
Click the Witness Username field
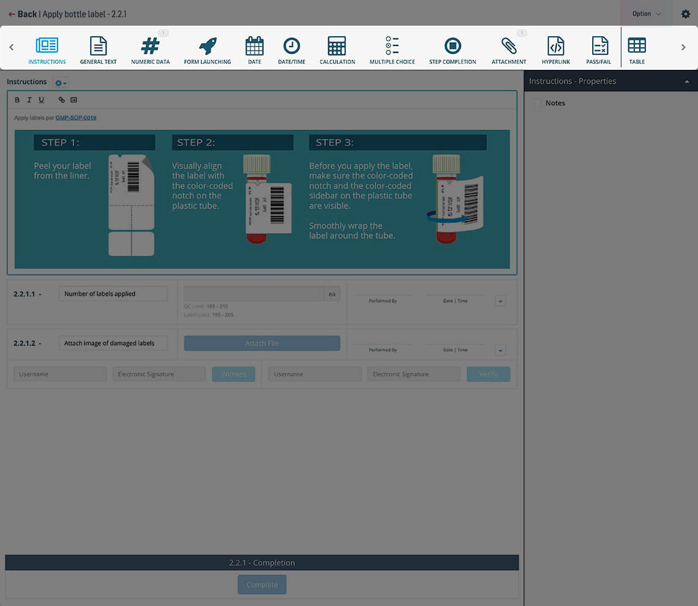(x=59, y=374)
